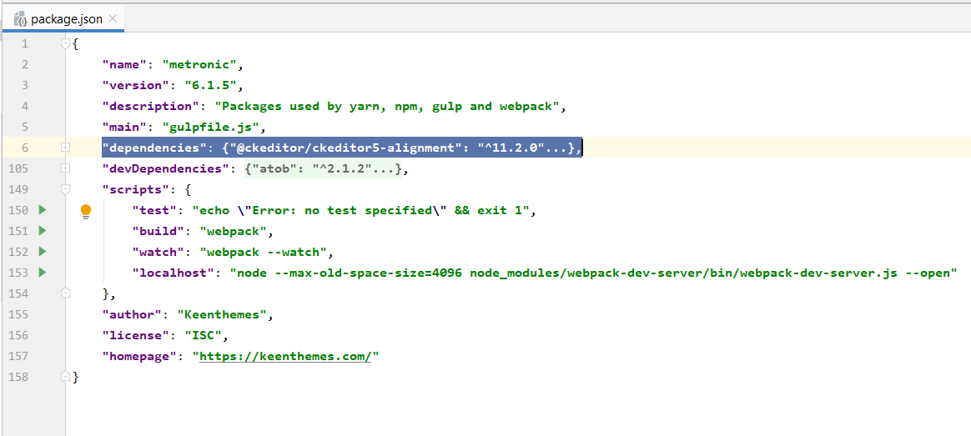Image resolution: width=971 pixels, height=436 pixels.
Task: Click line number 105 in the gutter
Action: 18,168
